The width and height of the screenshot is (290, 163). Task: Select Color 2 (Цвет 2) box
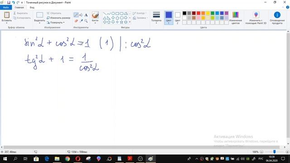[177, 18]
